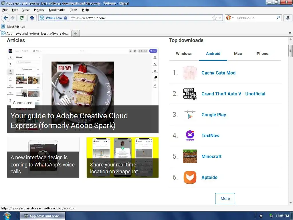Open the Gacha Cute Mod link
Viewport: 293px width, 220px height.
pyautogui.click(x=218, y=73)
